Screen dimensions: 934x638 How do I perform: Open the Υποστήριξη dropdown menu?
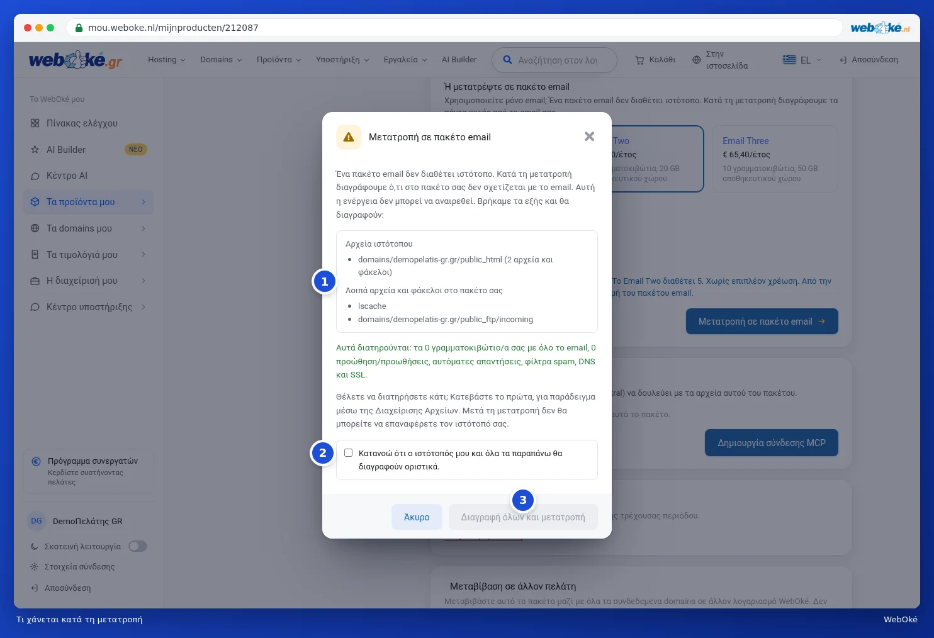[x=342, y=60]
